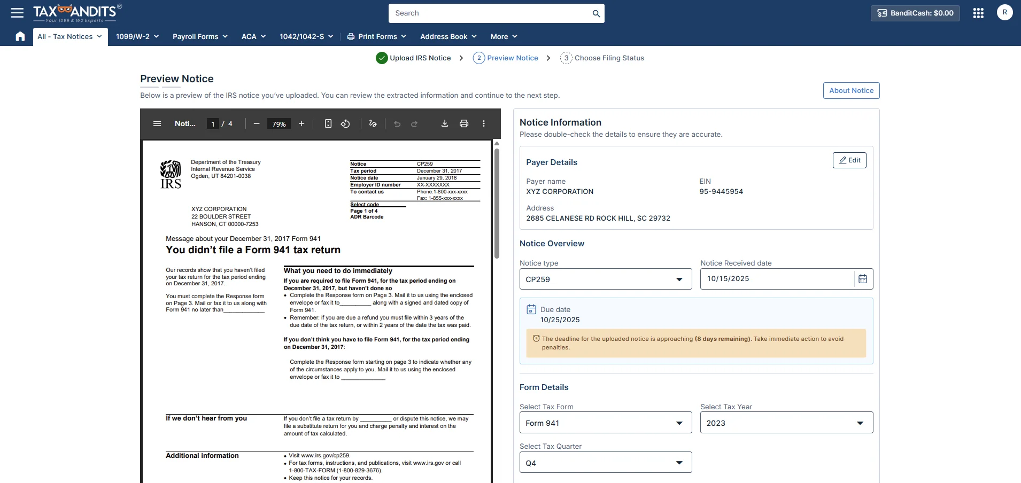The height and width of the screenshot is (483, 1021).
Task: Edit the Payer Details
Action: coord(849,160)
